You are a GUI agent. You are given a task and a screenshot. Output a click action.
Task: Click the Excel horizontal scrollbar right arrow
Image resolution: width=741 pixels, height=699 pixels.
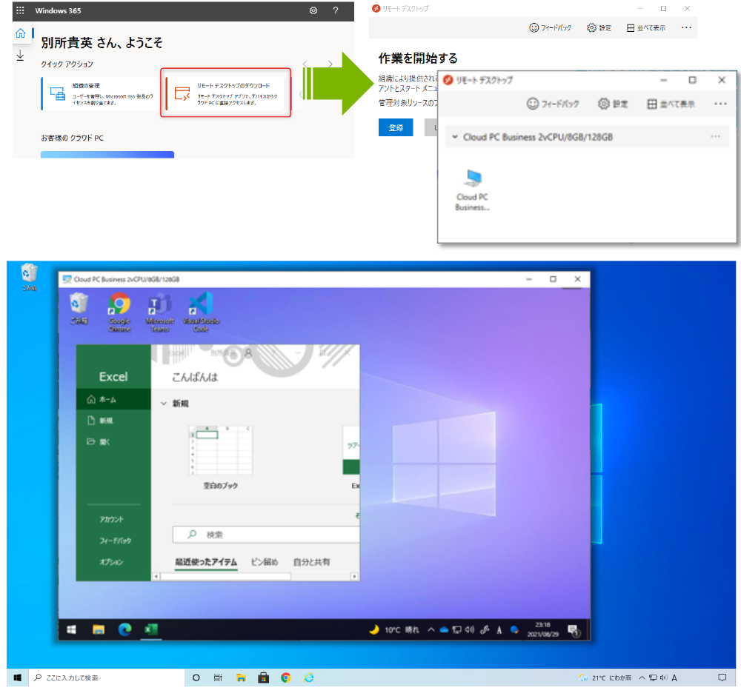[354, 576]
